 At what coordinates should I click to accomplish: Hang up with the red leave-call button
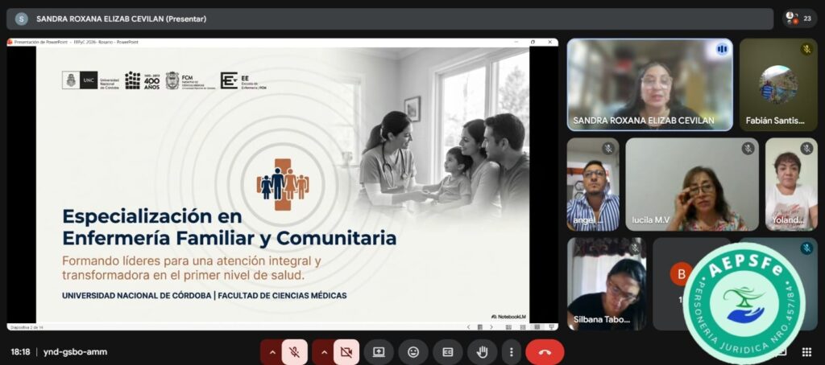pos(545,352)
